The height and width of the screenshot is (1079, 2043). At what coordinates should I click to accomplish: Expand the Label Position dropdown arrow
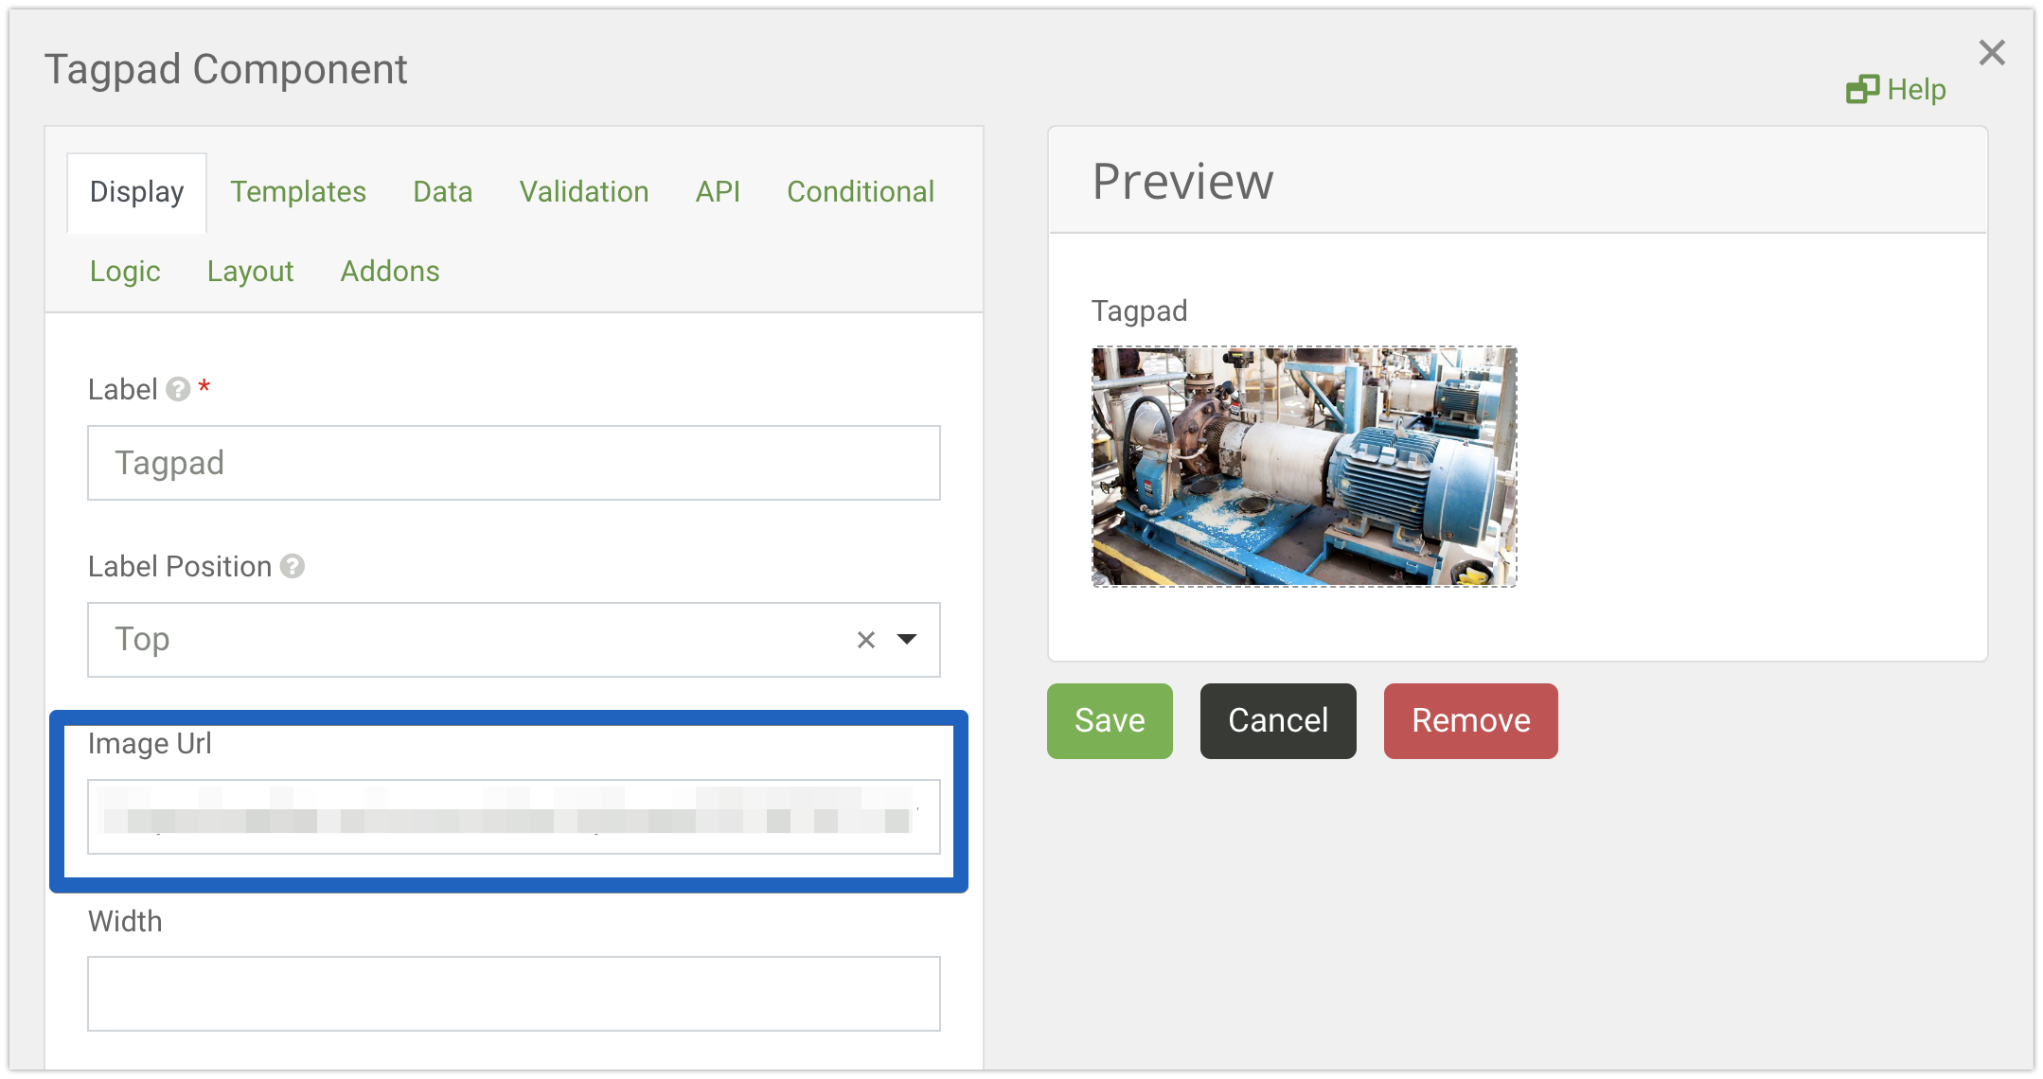(907, 640)
